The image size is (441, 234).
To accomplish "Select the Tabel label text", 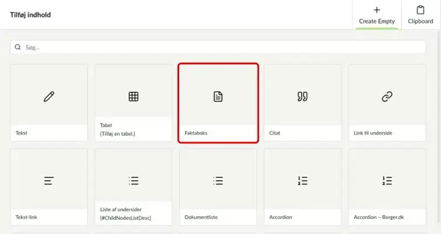I will point(106,125).
